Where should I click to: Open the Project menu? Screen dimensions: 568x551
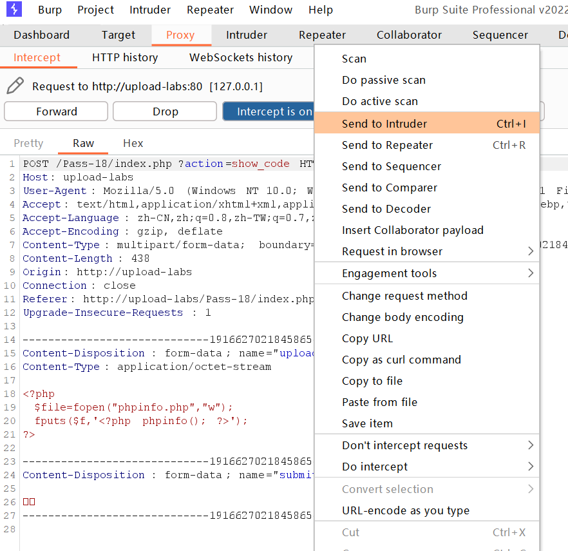pyautogui.click(x=95, y=10)
